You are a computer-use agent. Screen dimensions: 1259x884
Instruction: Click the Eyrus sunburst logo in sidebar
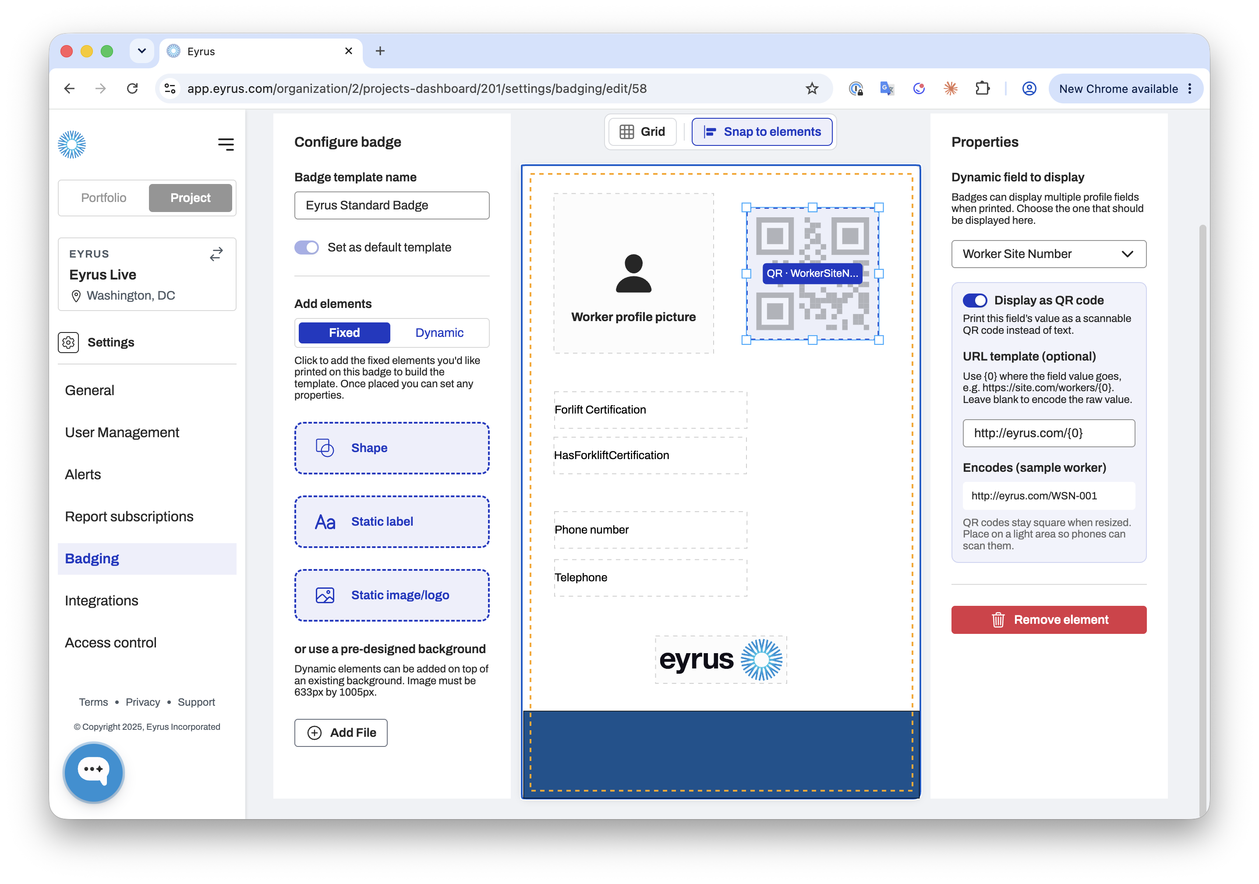click(72, 144)
